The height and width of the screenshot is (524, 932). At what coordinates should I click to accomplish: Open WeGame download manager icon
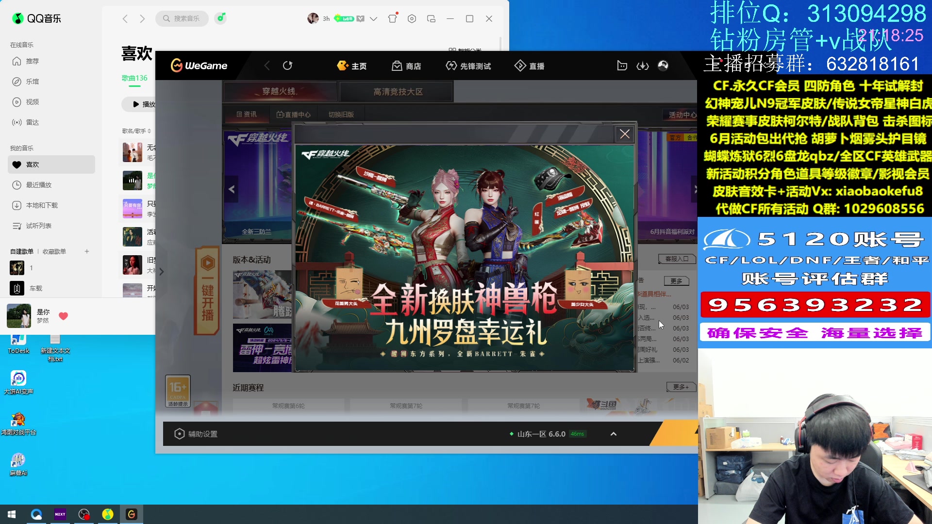point(643,65)
